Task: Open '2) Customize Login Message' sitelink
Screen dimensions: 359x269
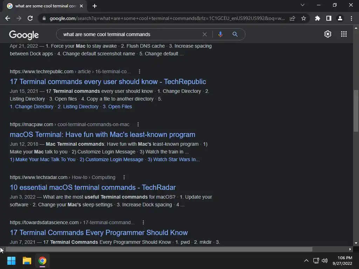Action: coord(111,159)
